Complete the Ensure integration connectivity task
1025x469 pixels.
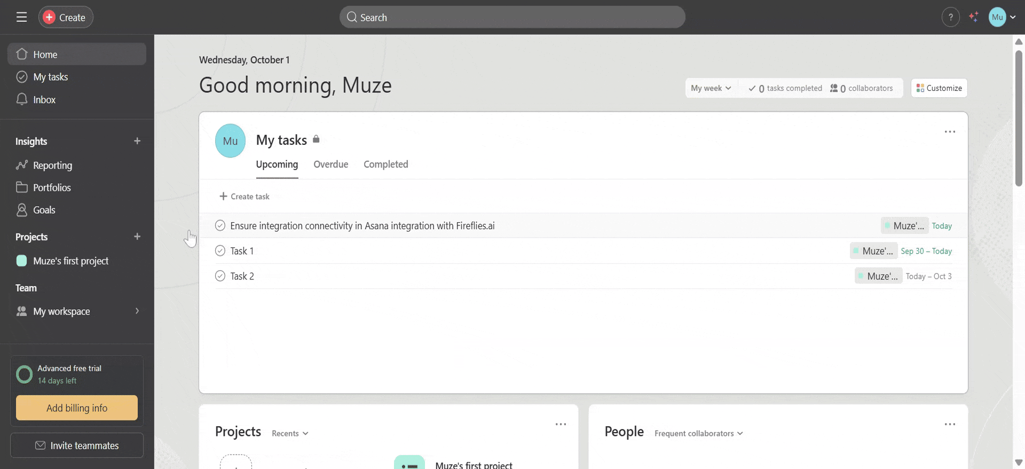coord(220,226)
